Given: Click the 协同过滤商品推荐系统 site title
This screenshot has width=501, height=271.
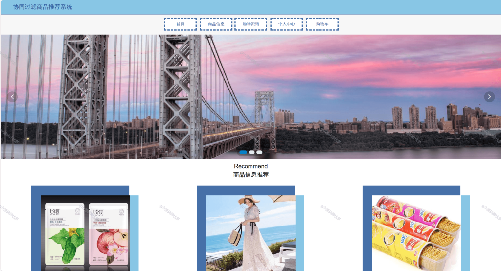Looking at the screenshot, I should coord(43,7).
